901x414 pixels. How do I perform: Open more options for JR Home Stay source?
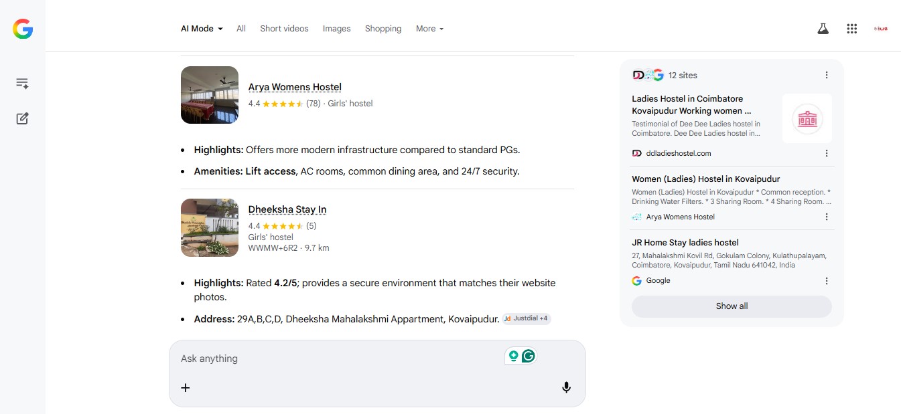tap(827, 281)
